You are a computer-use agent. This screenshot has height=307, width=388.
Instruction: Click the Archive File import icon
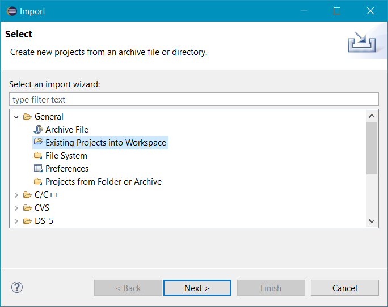click(x=38, y=130)
